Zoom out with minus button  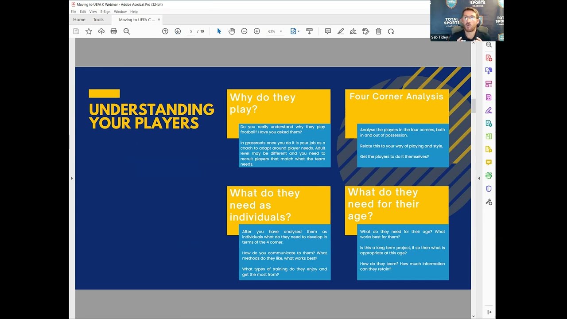tap(244, 31)
